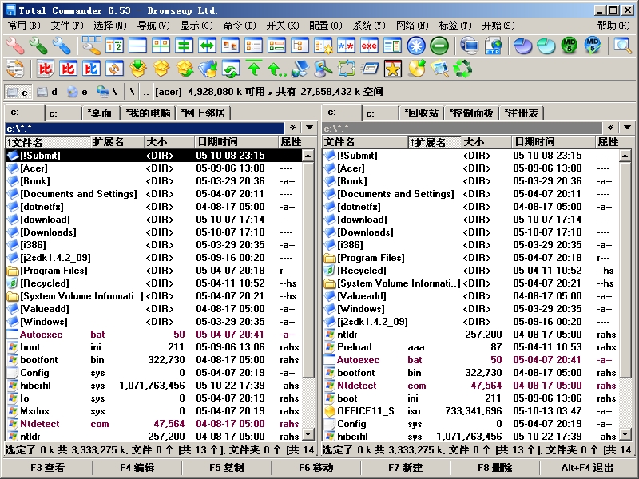Click the F6 移动 button
This screenshot has height=479, width=639.
pyautogui.click(x=316, y=468)
